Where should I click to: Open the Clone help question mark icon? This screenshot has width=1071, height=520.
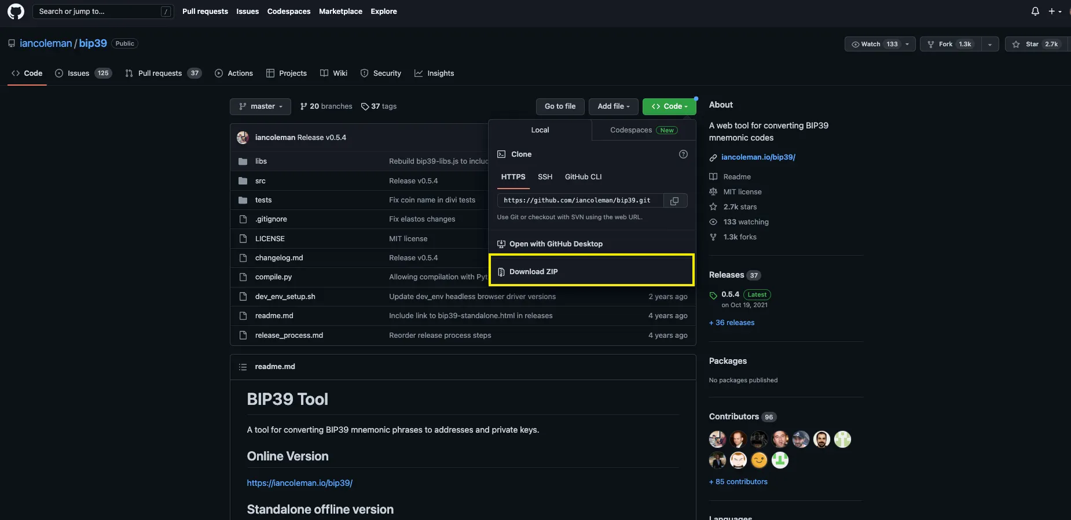pos(683,154)
